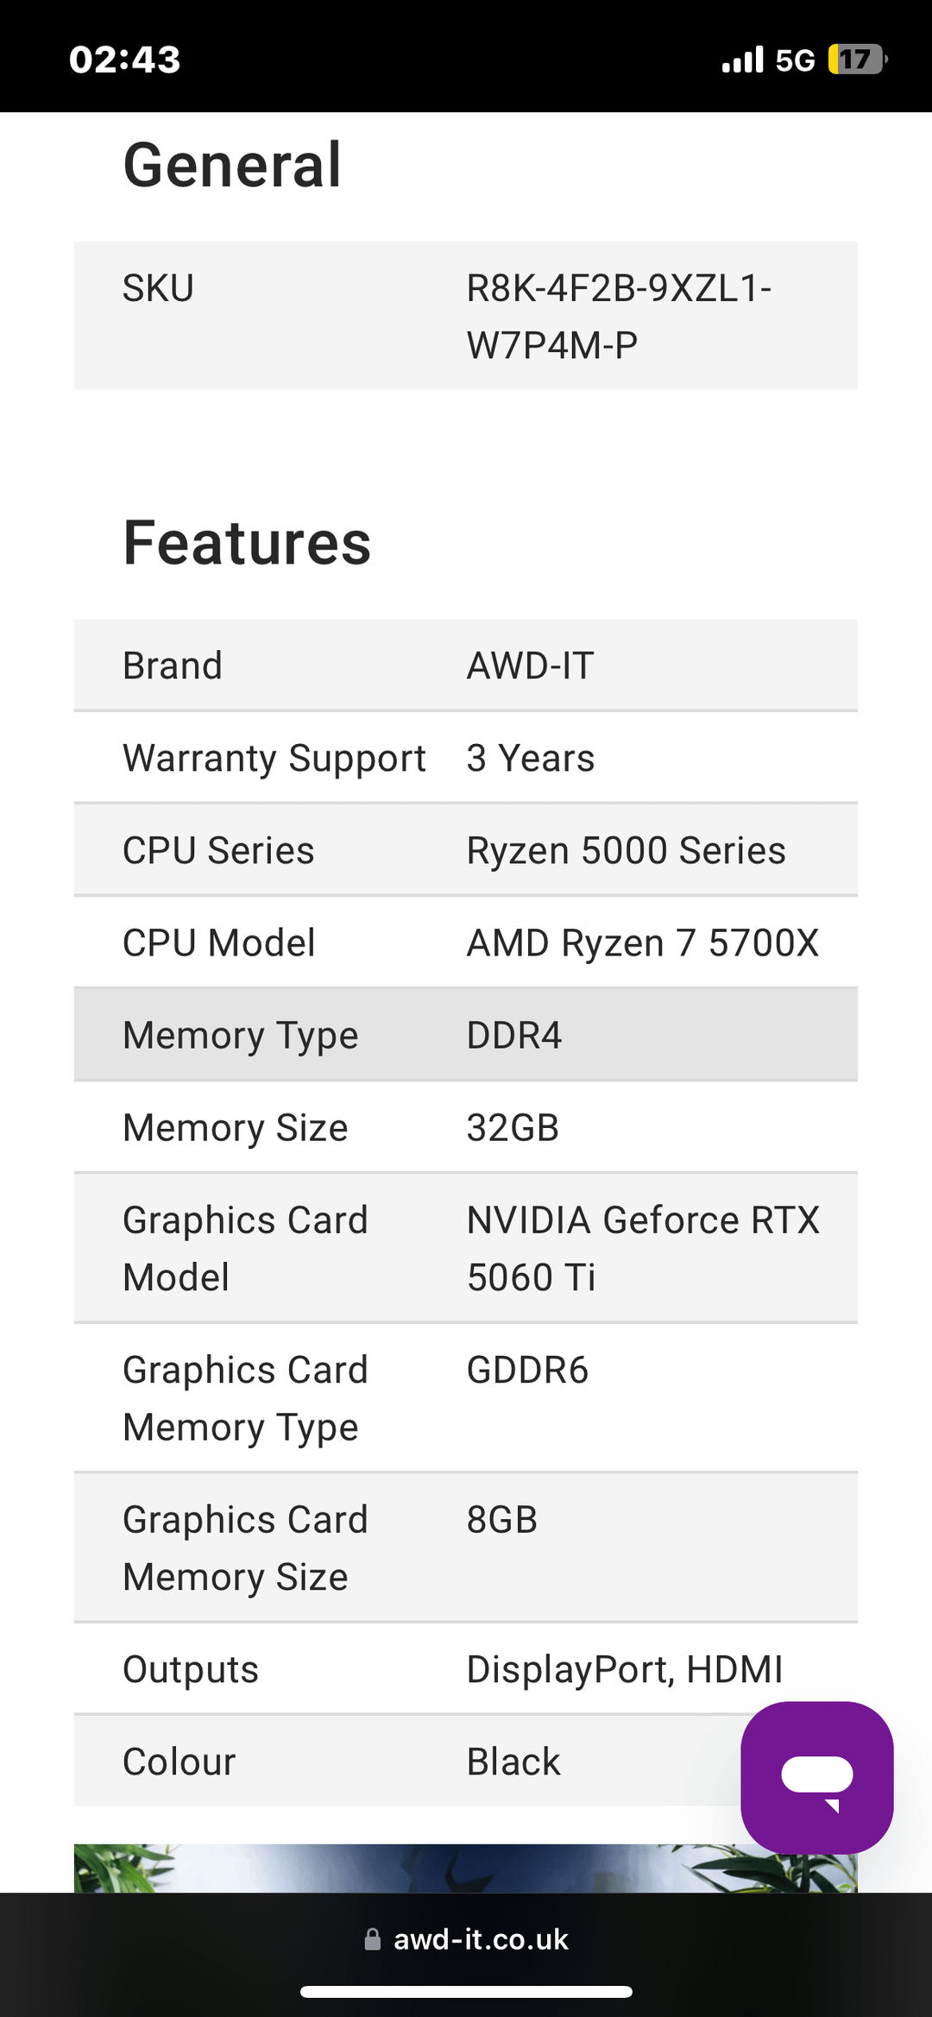932x2017 pixels.
Task: Select the Brand value AWD-IT
Action: 530,666
